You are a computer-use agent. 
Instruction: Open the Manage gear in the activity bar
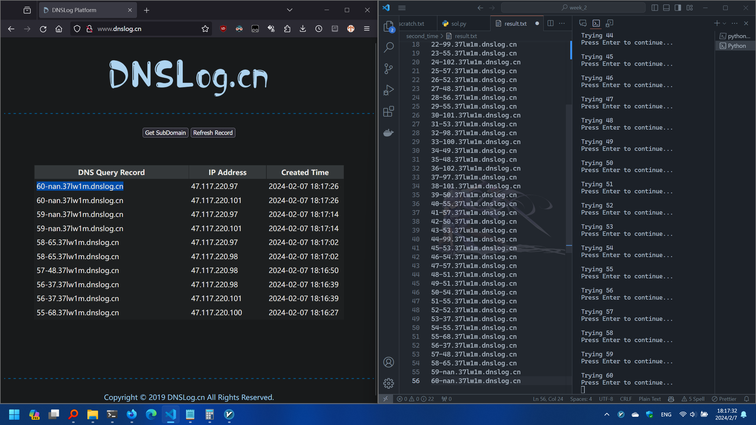389,383
